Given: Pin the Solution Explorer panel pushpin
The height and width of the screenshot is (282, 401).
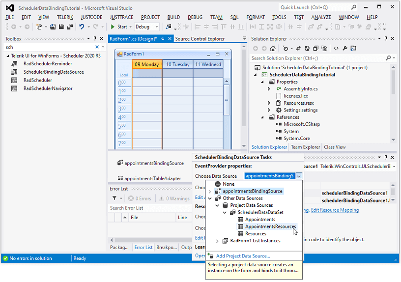Looking at the screenshot, I should 386,38.
